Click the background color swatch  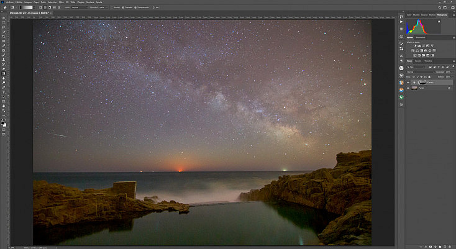click(5, 125)
